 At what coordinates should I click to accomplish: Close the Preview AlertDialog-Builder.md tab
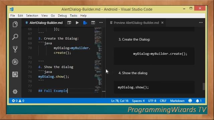pos(162,23)
